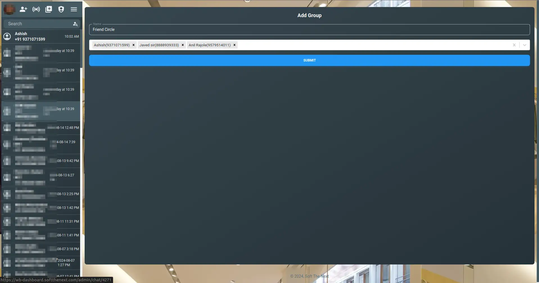Click the SUBMIT button
The image size is (539, 283).
309,60
